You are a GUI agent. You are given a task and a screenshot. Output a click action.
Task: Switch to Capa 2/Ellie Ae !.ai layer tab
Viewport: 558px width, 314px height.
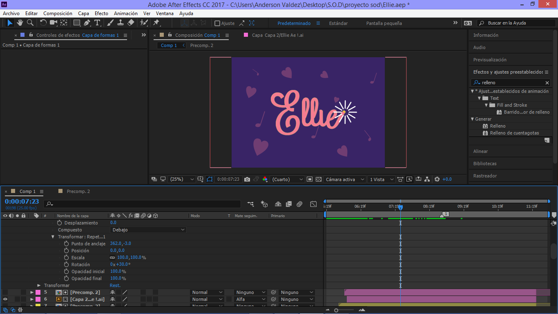[278, 35]
